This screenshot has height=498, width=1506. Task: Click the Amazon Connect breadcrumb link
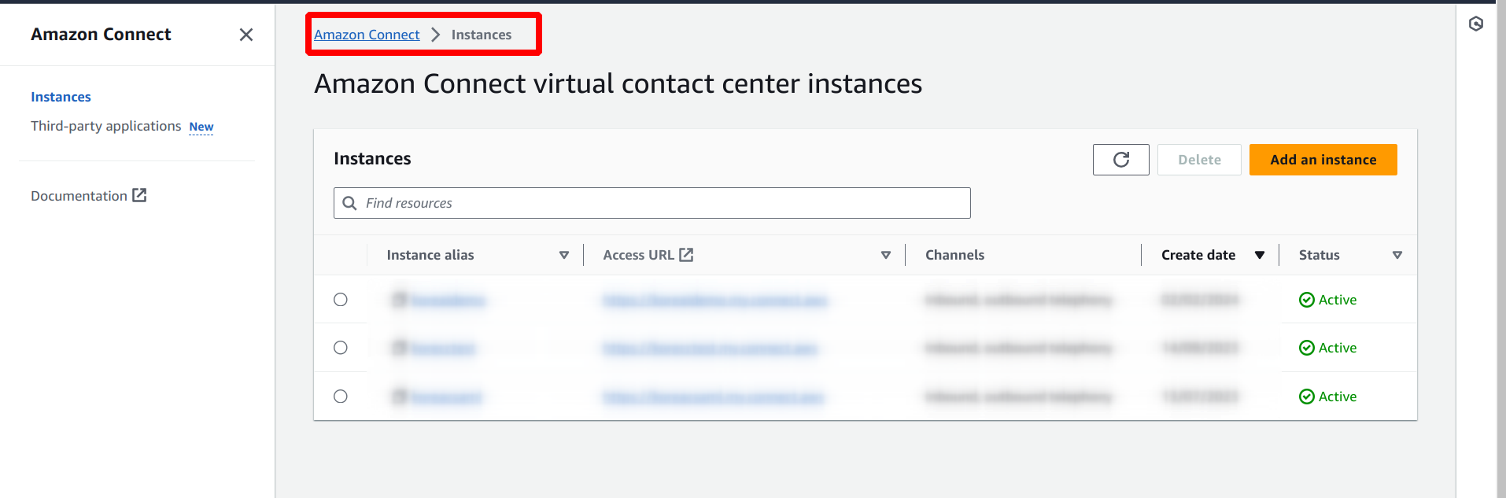coord(367,35)
